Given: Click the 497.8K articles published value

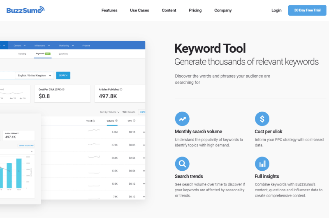Looking at the screenshot, I should coord(108,96).
